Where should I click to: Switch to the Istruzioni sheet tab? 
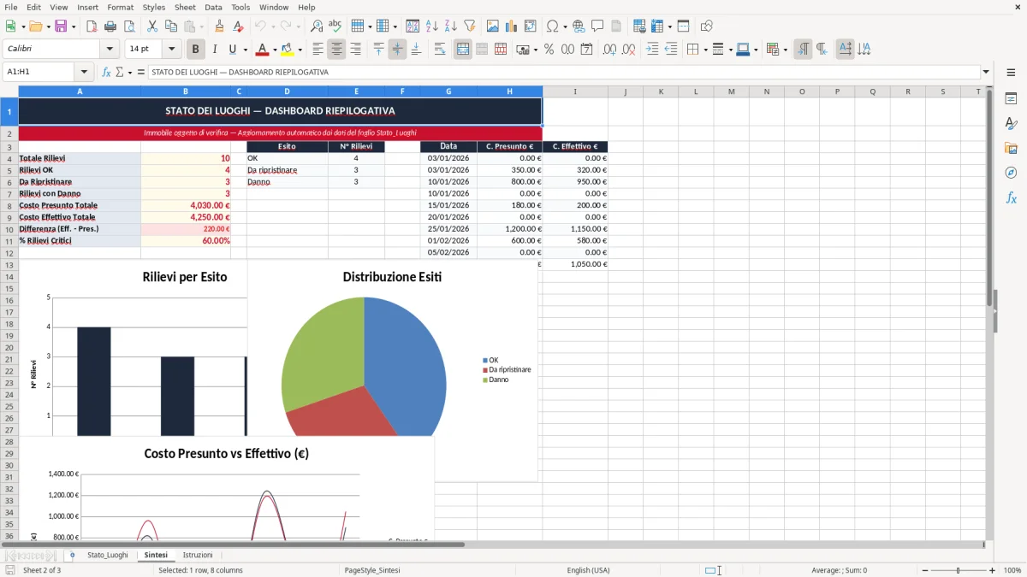[198, 555]
